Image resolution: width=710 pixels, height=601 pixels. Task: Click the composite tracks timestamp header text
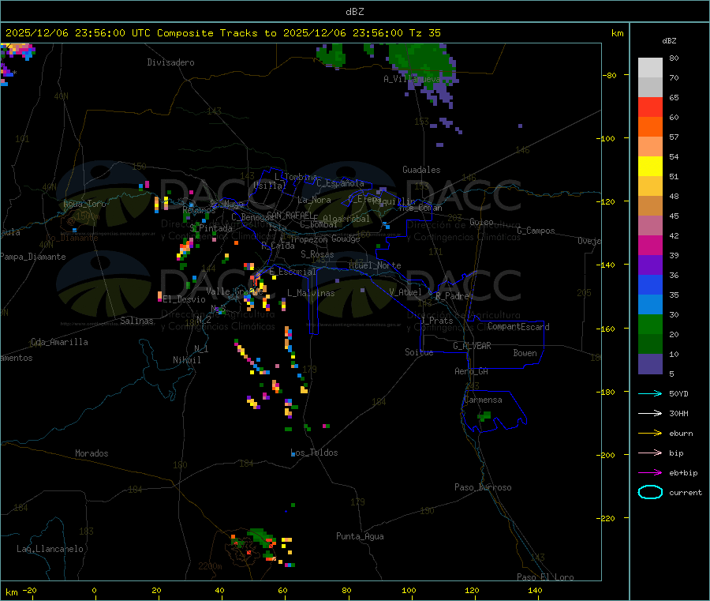[223, 33]
